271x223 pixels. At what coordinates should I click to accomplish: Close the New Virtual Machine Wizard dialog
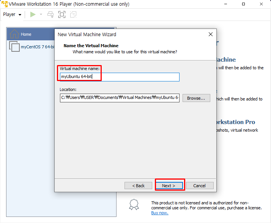click(x=211, y=34)
